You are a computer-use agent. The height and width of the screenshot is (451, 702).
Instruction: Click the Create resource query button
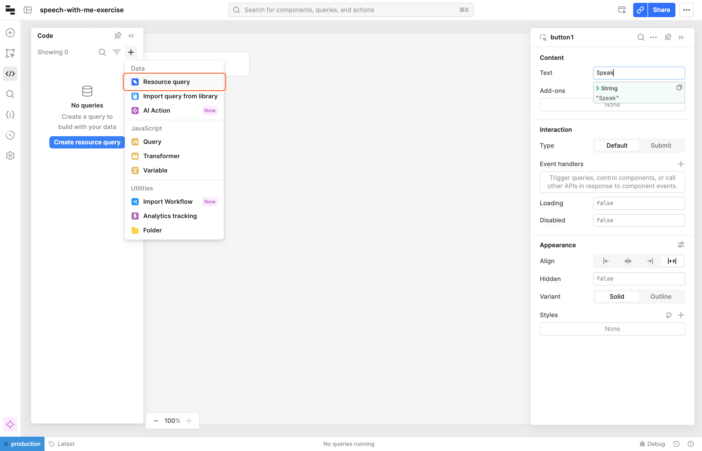pyautogui.click(x=87, y=142)
